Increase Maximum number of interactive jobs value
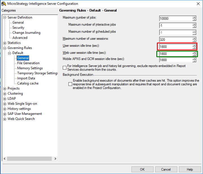 point(194,24)
